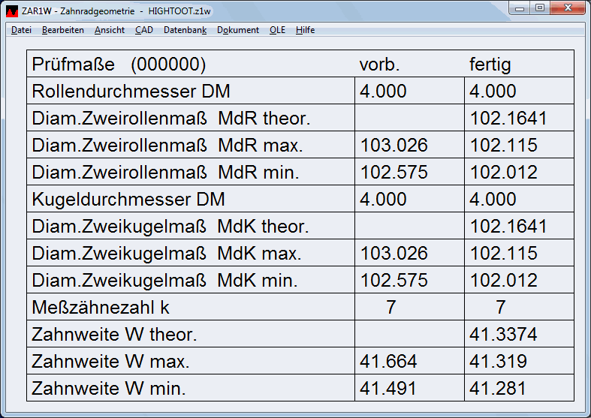Click the ZAR1W application icon in title bar
The image size is (591, 418).
click(x=12, y=10)
